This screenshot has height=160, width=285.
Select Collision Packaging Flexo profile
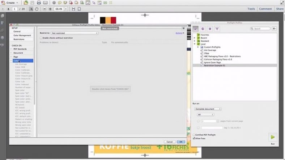click(x=218, y=59)
